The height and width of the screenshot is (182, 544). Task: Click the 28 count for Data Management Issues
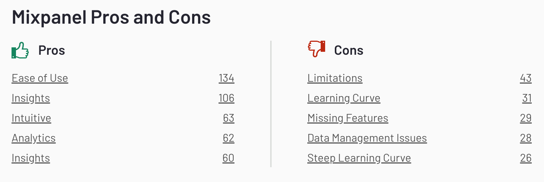point(526,138)
